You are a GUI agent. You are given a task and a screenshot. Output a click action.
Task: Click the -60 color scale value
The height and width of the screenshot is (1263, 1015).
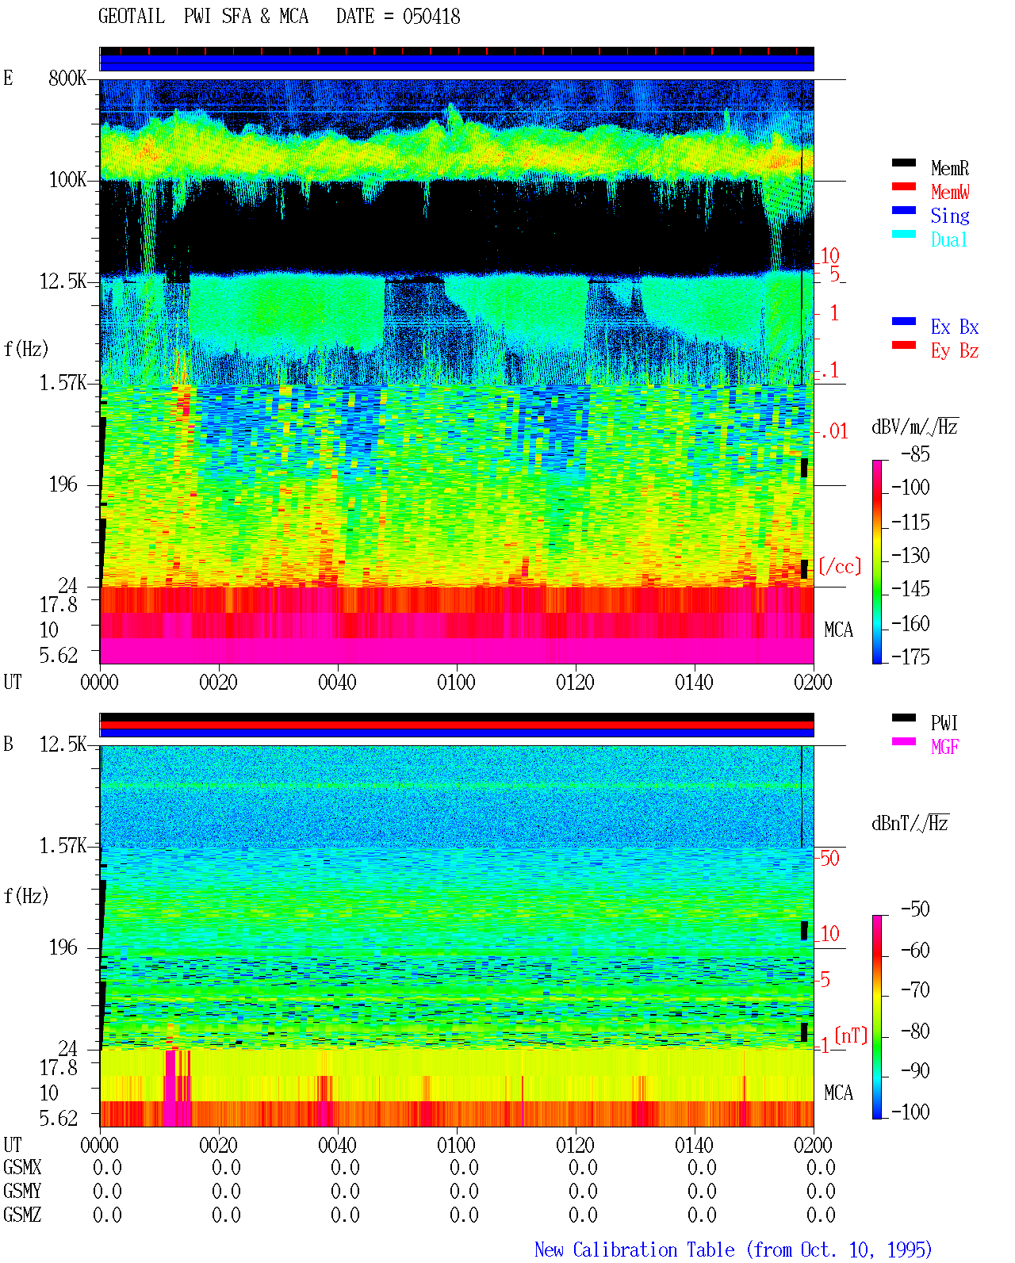click(x=915, y=950)
